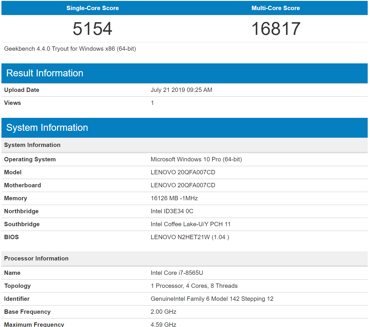Click the Views label
The width and height of the screenshot is (370, 327).
coord(12,103)
